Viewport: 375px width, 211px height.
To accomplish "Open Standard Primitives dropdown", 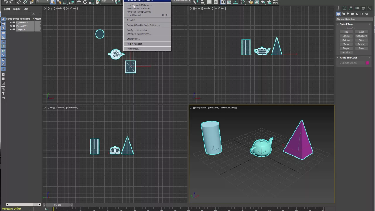I will (x=354, y=19).
